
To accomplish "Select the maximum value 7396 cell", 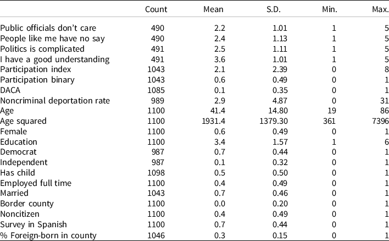I will [x=380, y=121].
